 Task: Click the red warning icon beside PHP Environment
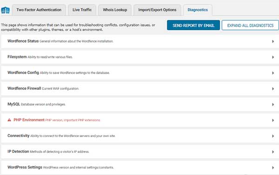tap(9, 120)
